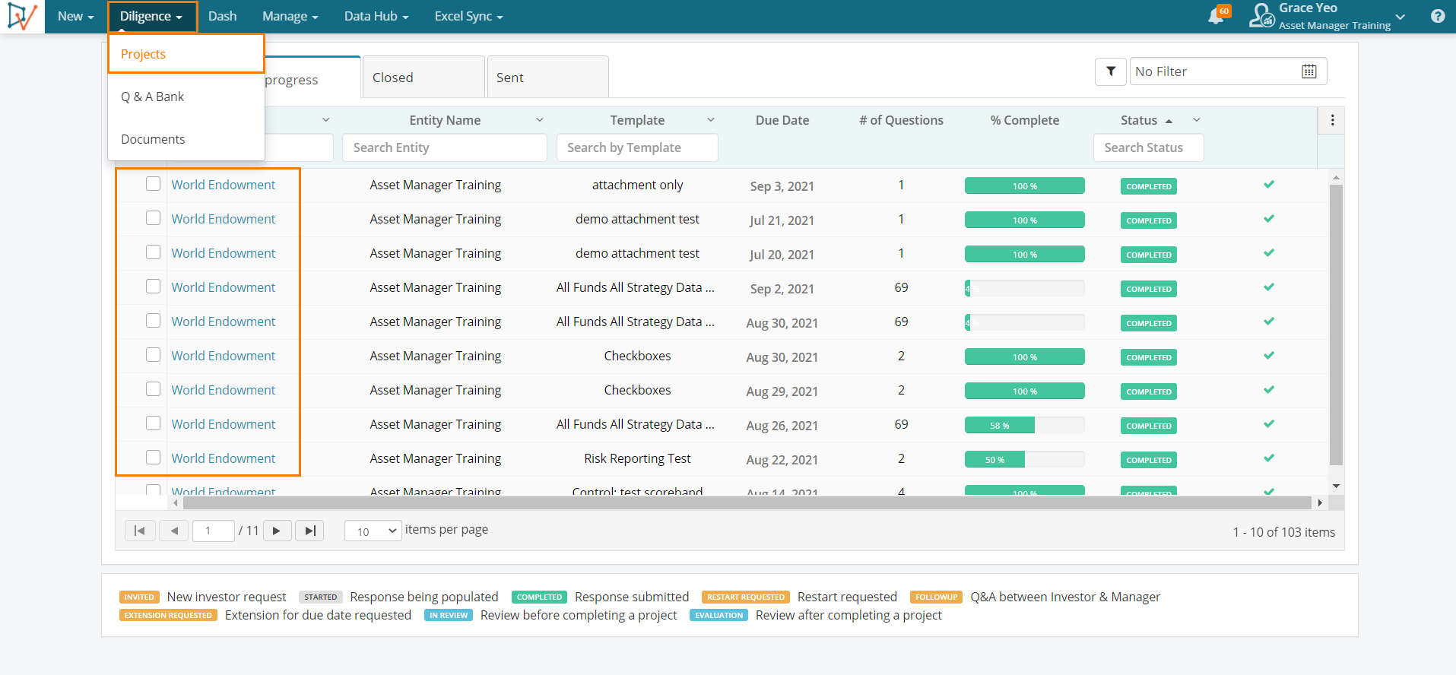Sort by the Status column header
Viewport: 1456px width, 675px height.
point(1139,120)
